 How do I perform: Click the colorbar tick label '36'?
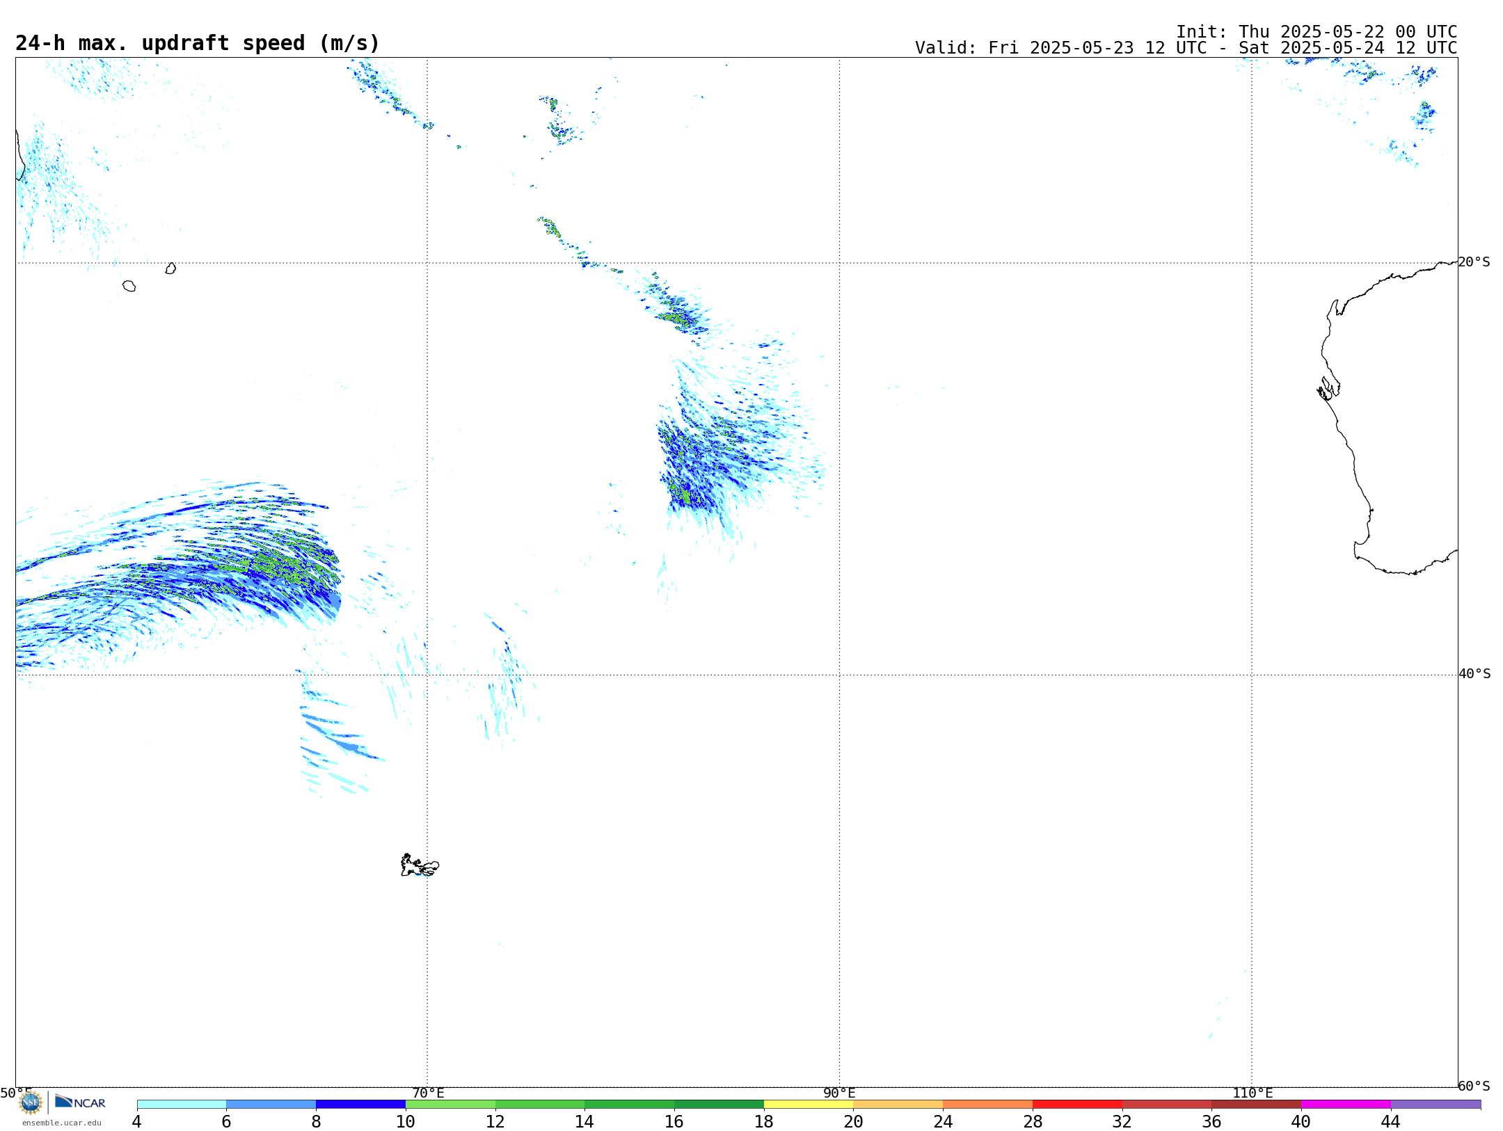(1211, 1121)
